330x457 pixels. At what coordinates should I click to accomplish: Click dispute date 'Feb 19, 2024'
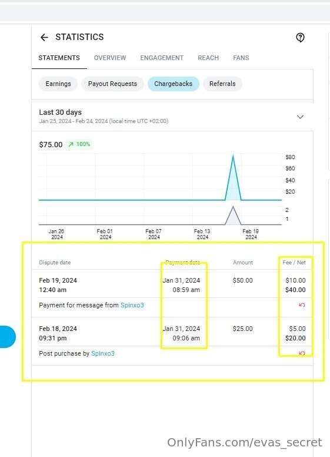click(58, 280)
